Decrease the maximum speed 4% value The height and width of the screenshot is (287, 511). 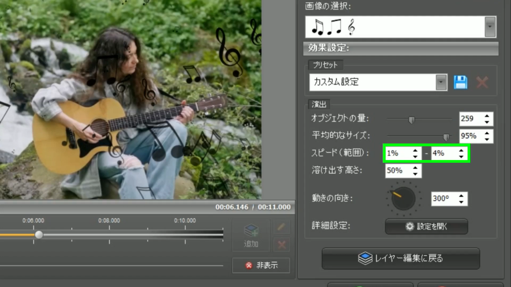[461, 157]
